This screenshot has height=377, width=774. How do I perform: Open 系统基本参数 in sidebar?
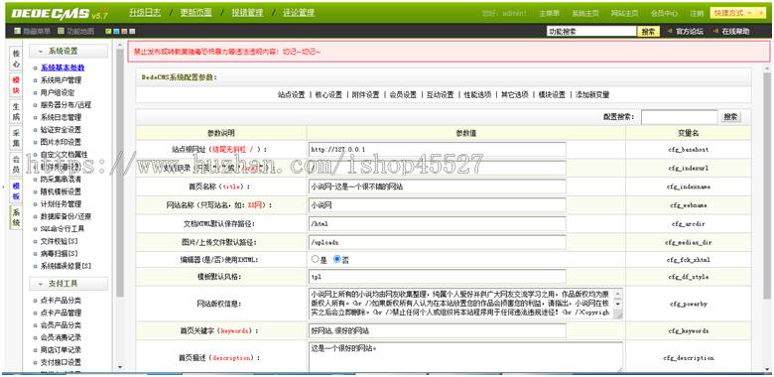[63, 67]
